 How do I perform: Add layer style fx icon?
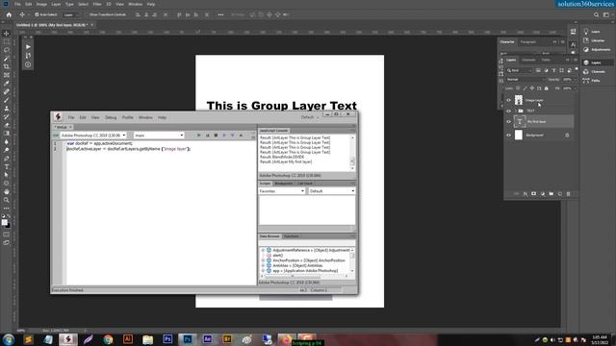[525, 194]
